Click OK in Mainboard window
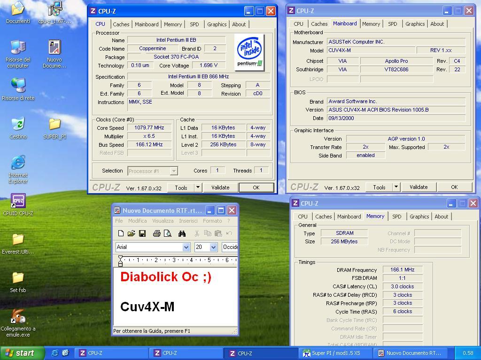The width and height of the screenshot is (481, 360). 454,187
